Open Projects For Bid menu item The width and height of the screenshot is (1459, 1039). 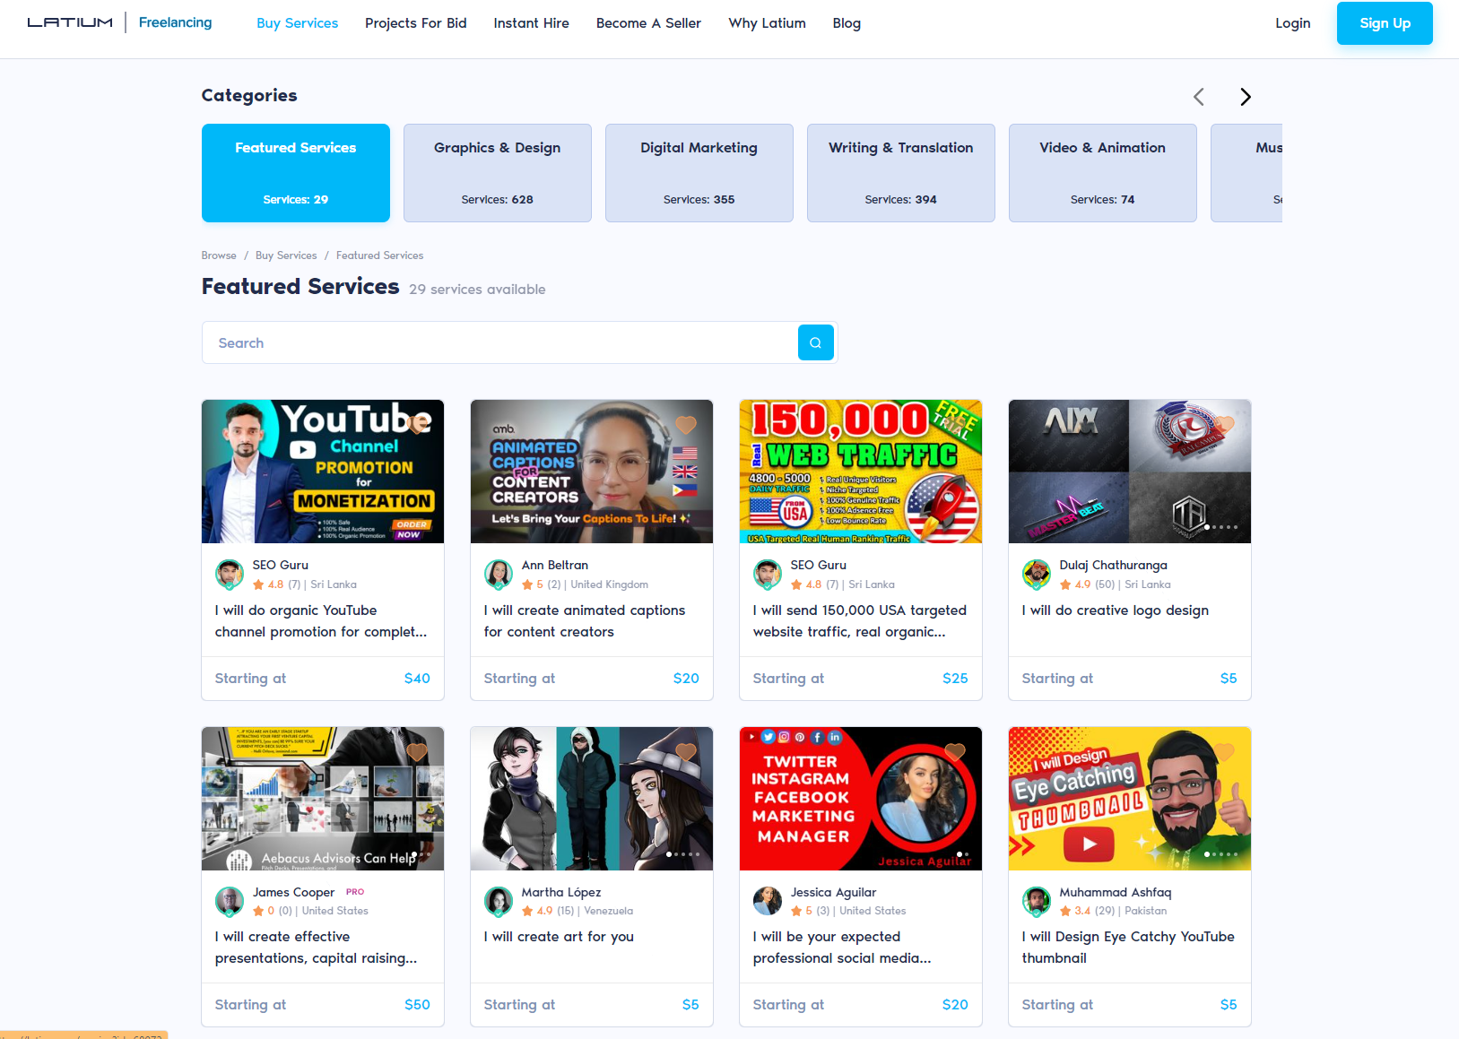coord(416,23)
